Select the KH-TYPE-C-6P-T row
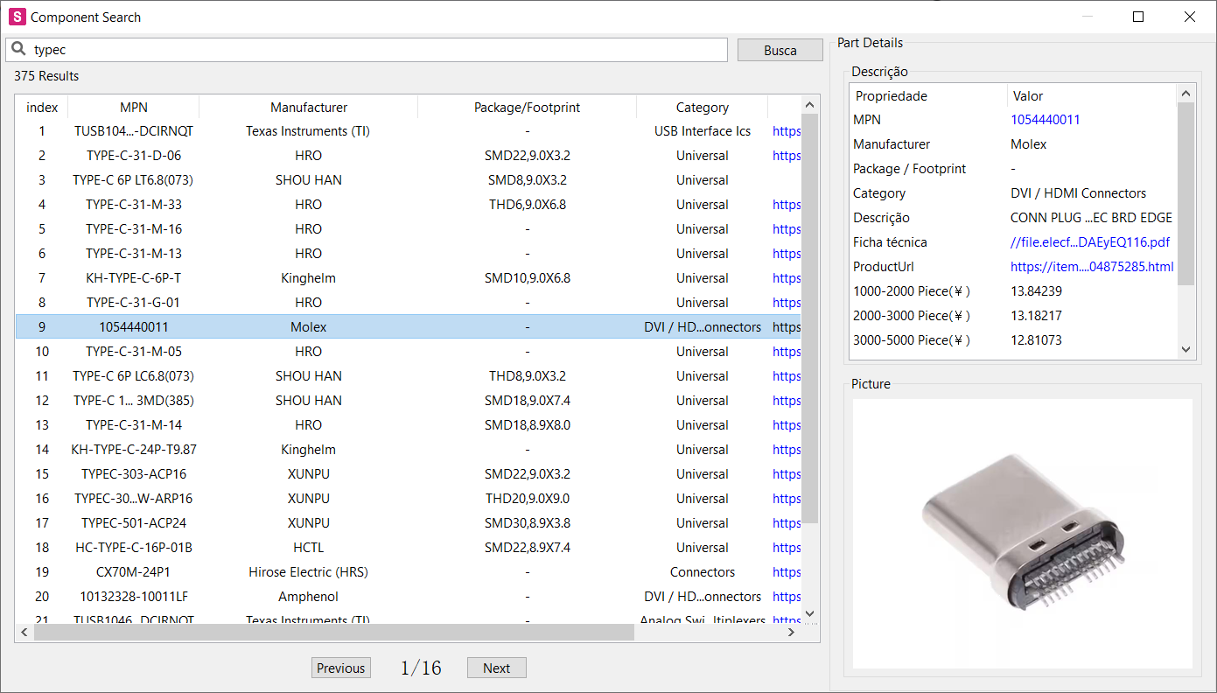 [x=408, y=278]
